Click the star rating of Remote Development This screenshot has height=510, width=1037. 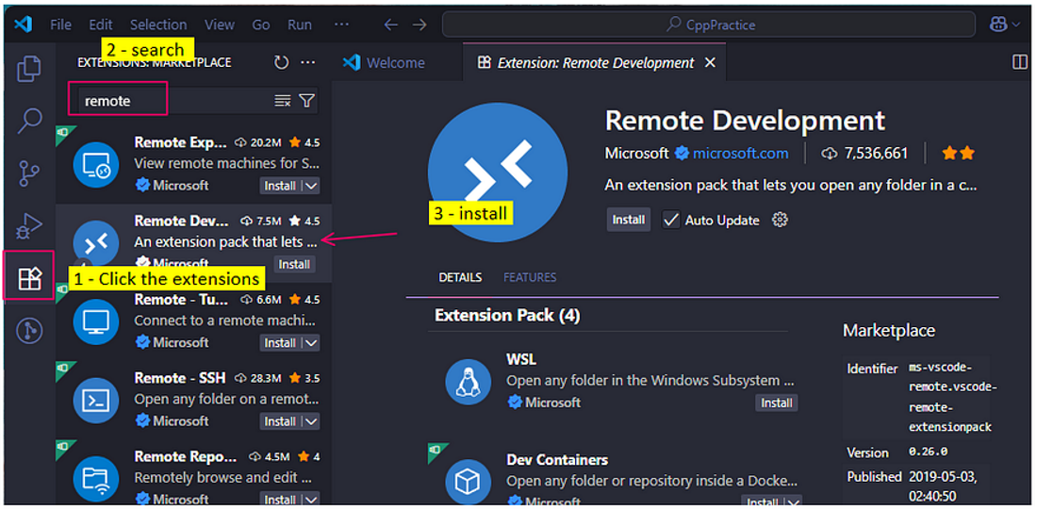point(959,154)
